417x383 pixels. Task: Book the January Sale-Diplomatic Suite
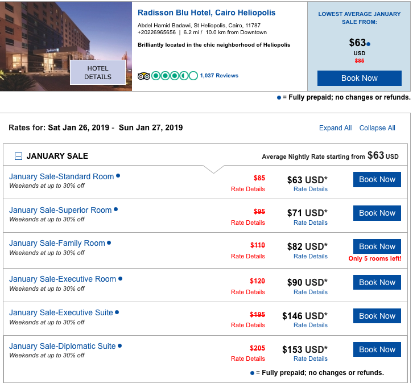coord(377,349)
